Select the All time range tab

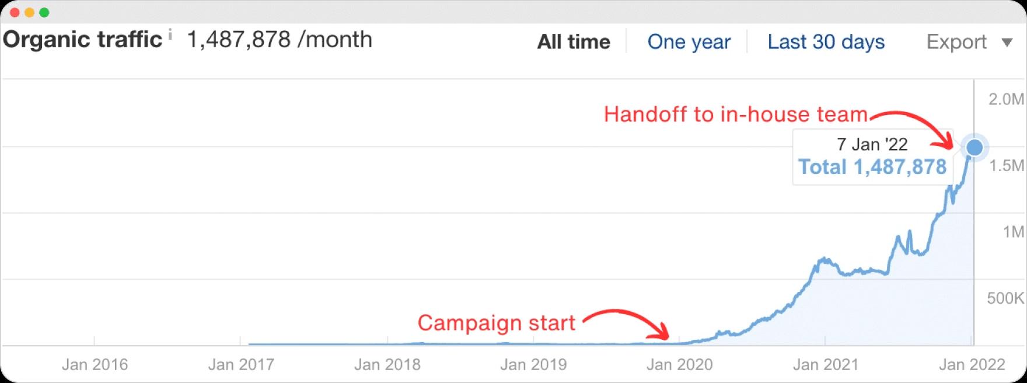[574, 42]
